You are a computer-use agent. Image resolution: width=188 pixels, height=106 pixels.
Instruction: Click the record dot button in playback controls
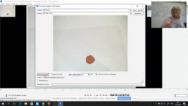point(97,95)
